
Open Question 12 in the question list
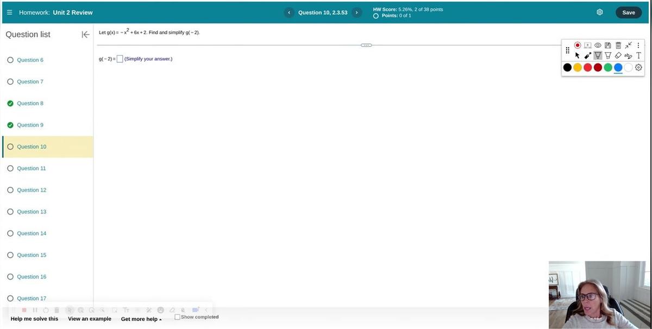coord(32,190)
